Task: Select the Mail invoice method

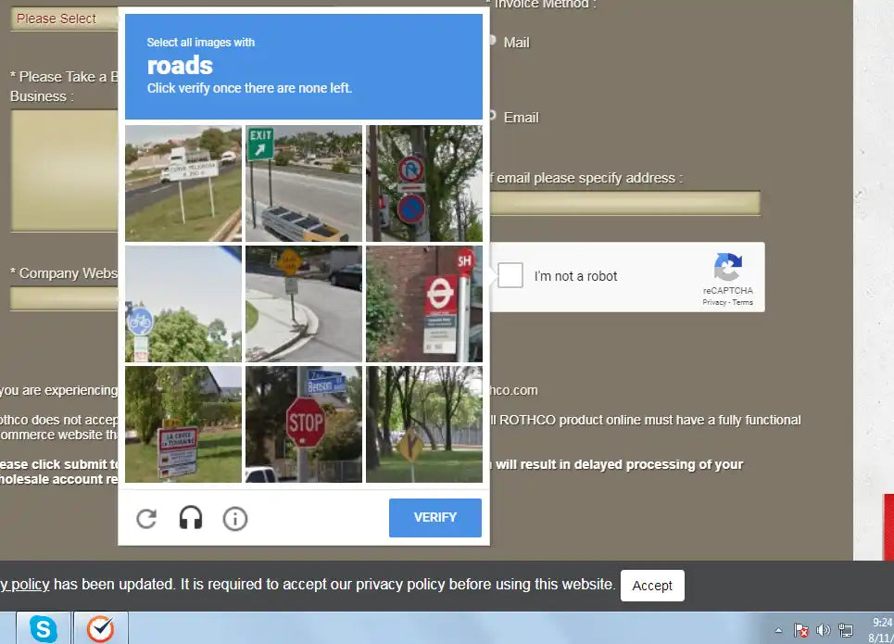Action: (492, 43)
